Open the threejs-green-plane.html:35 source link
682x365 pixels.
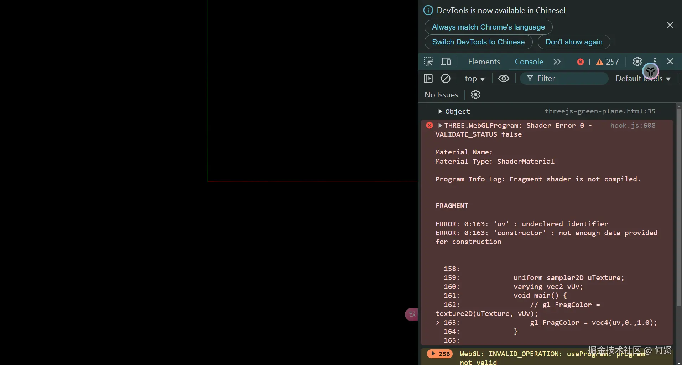point(600,111)
